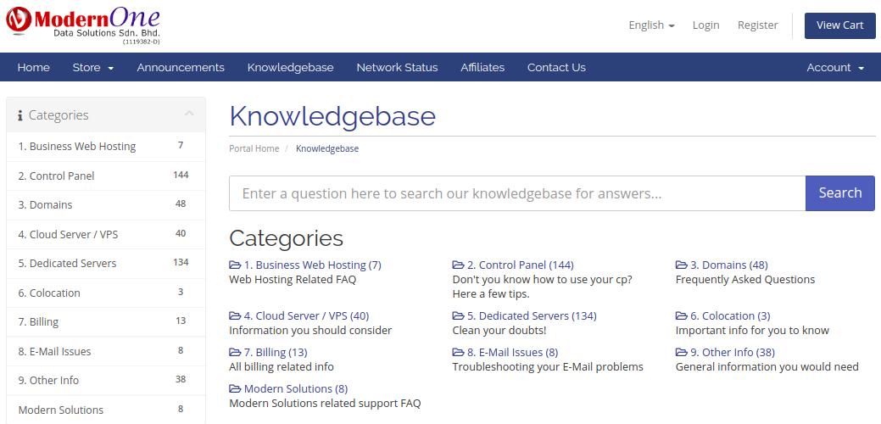The image size is (881, 424).
Task: Open Modern Solutions (8) category link
Action: pos(296,389)
